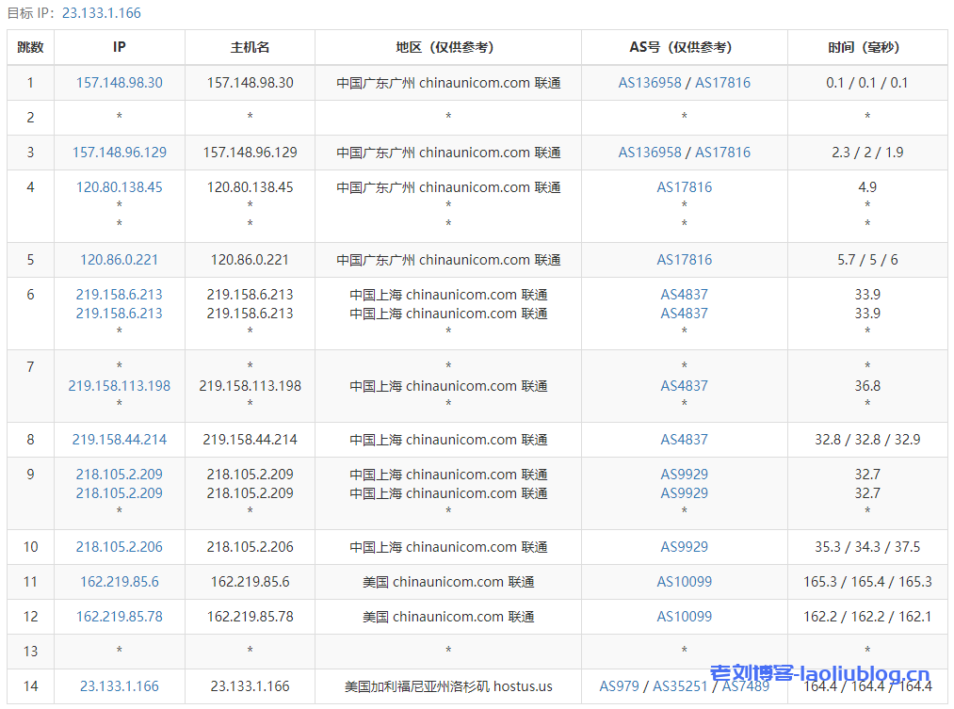Select AS17816 in the hop 5 row
The image size is (954, 709).
coord(685,260)
